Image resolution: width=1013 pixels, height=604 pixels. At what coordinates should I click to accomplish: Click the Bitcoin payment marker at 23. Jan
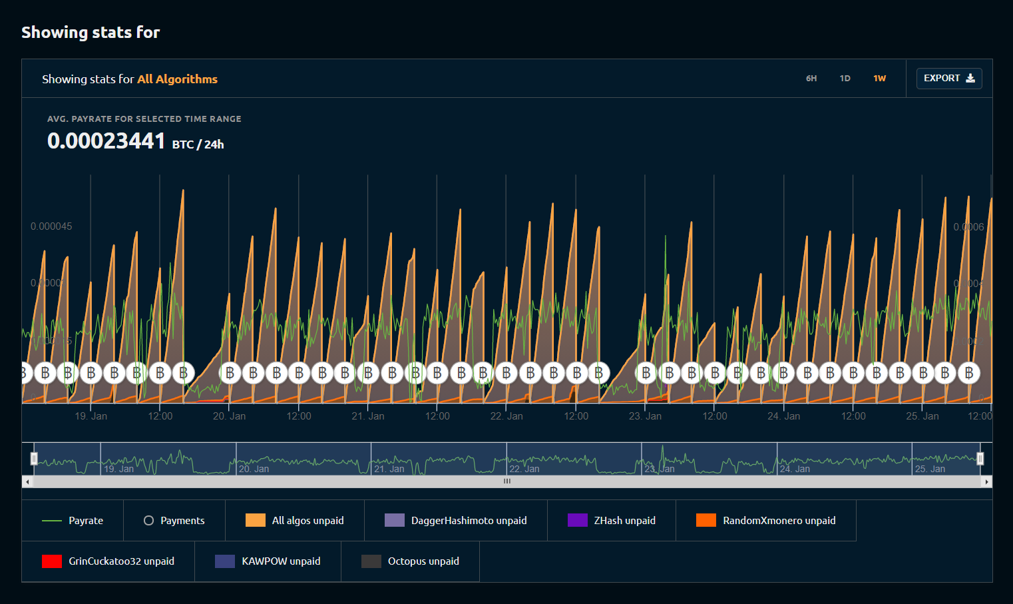[x=646, y=373]
